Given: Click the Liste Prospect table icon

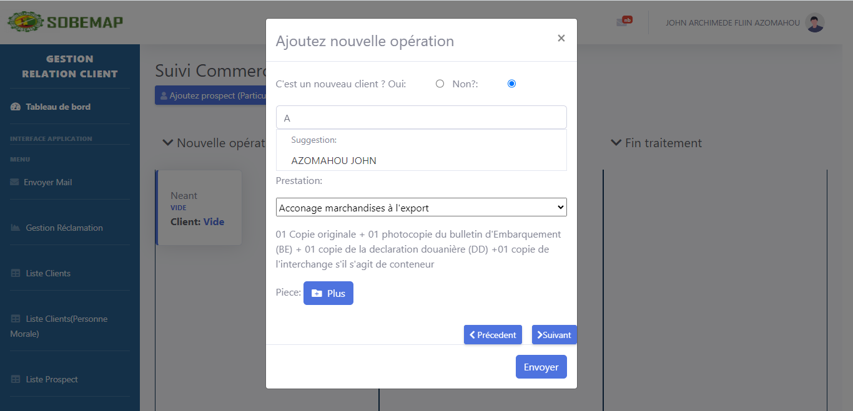Looking at the screenshot, I should (16, 380).
